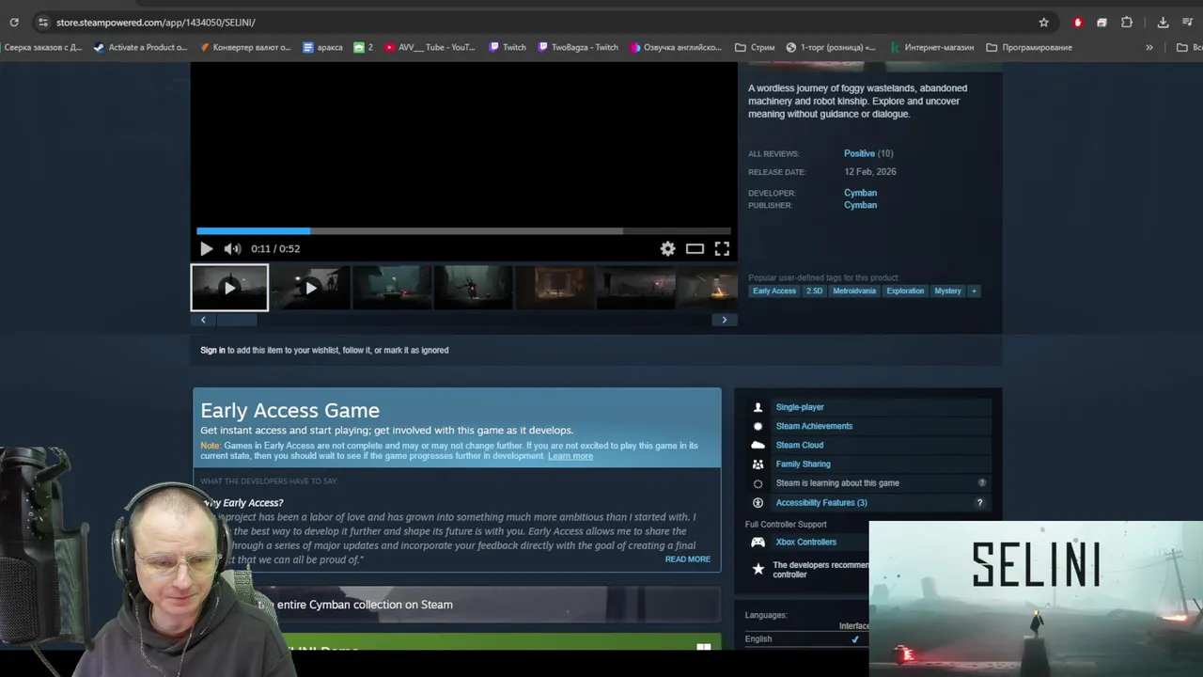The height and width of the screenshot is (677, 1203).
Task: Reload the Steam store page
Action: click(x=14, y=22)
